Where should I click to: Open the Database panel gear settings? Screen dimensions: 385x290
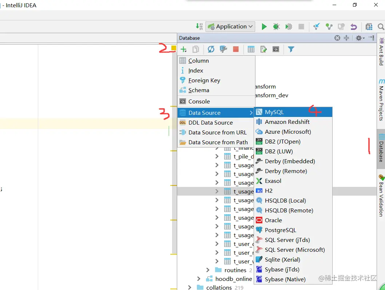click(360, 38)
